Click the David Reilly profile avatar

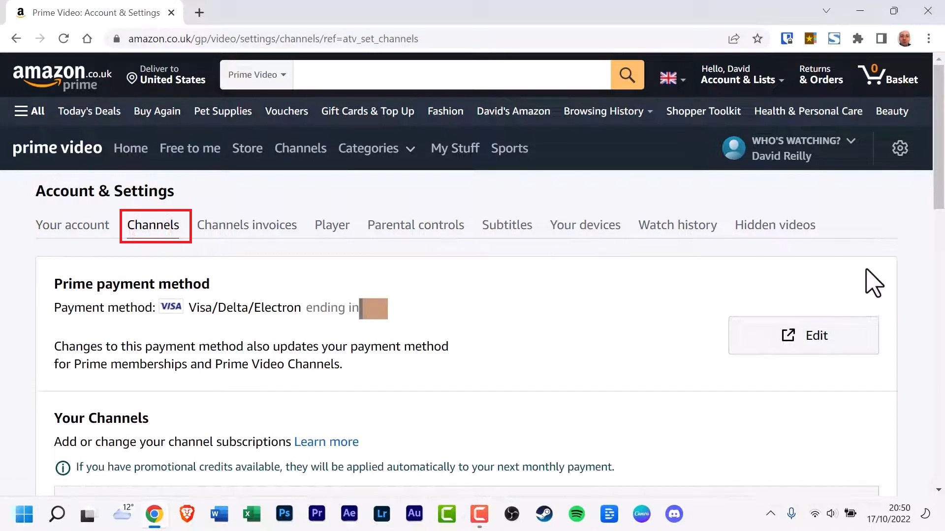point(734,148)
